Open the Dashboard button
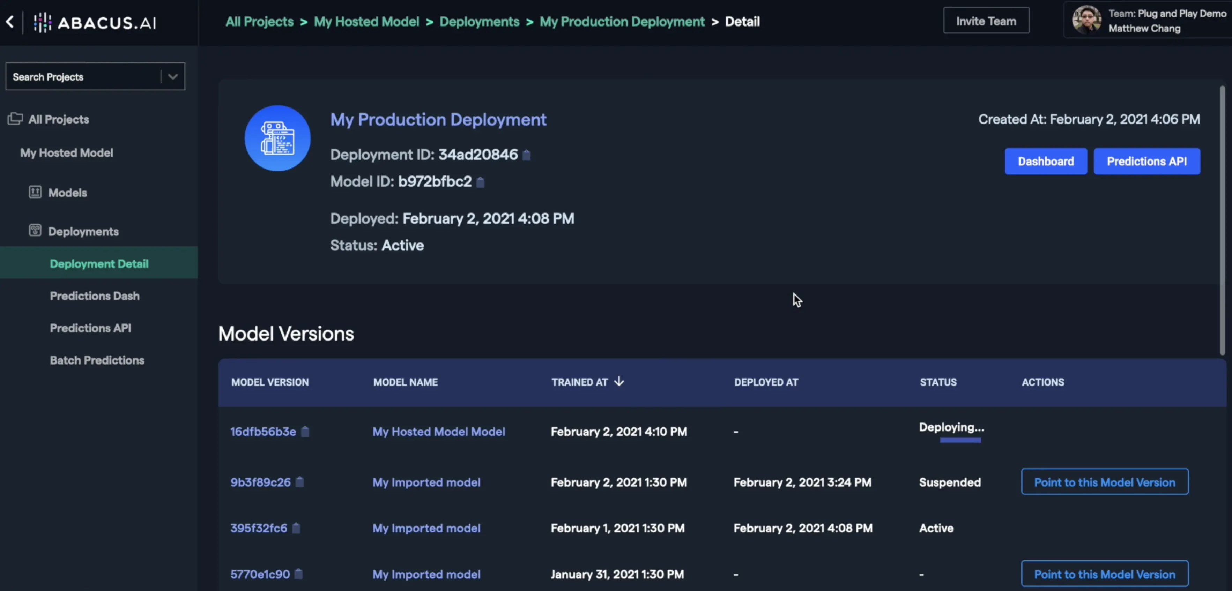 pos(1046,161)
